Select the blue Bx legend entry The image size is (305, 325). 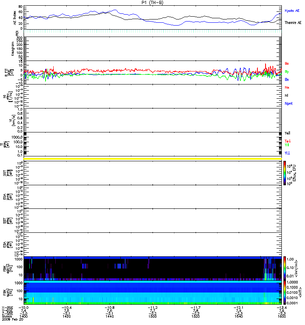[x=287, y=80]
